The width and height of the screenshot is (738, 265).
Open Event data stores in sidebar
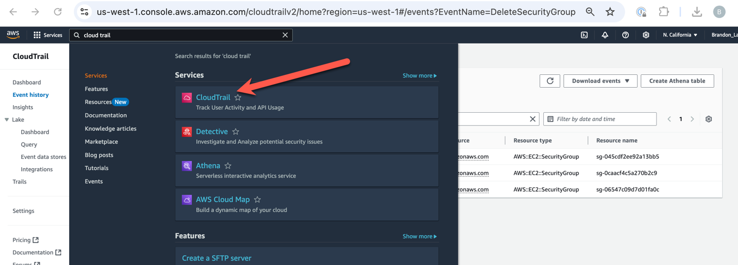point(44,157)
